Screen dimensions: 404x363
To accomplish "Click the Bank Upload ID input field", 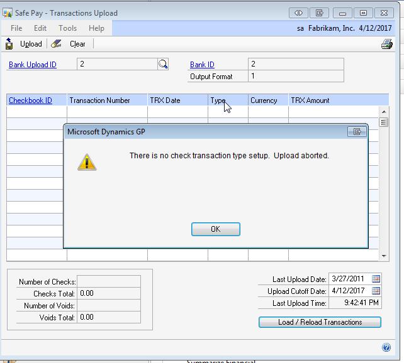I will coord(116,64).
